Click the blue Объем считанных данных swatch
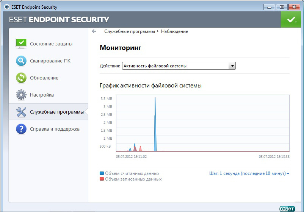Image resolution: width=304 pixels, height=212 pixels. [102, 173]
